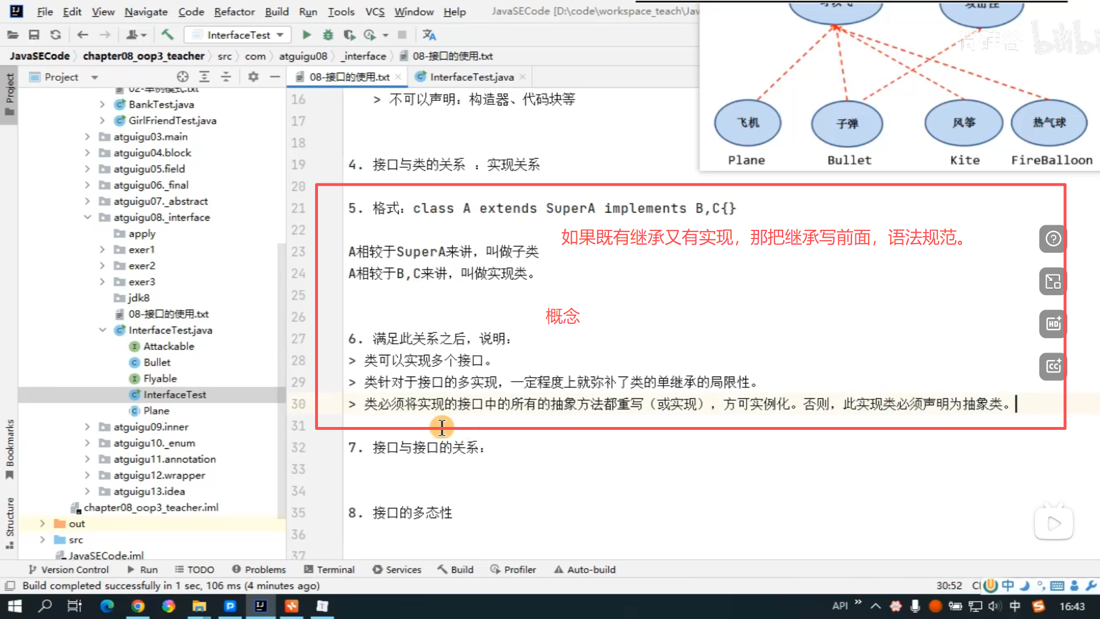Image resolution: width=1100 pixels, height=619 pixels.
Task: Open the Terminal tool window
Action: pos(329,570)
